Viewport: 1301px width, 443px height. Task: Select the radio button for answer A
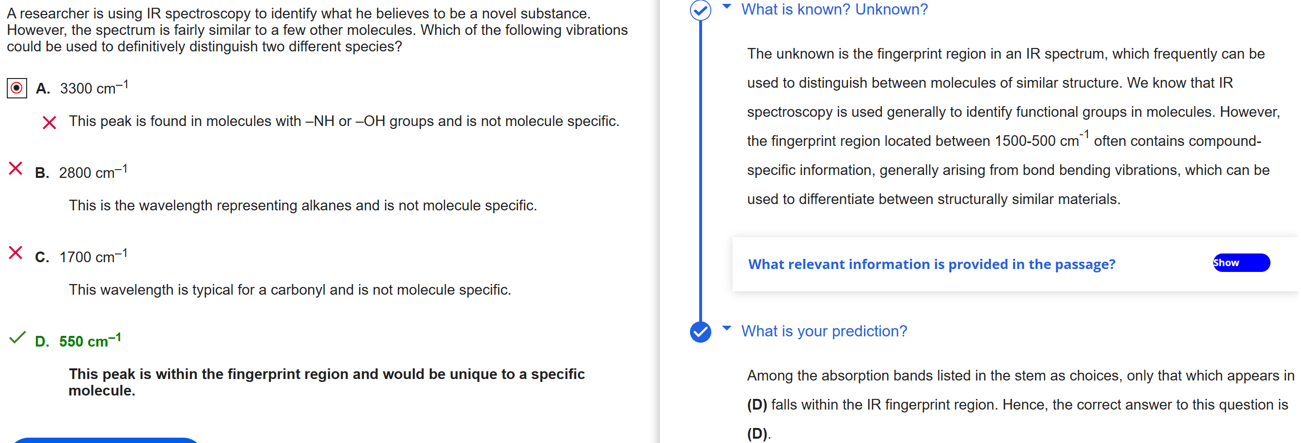[16, 88]
